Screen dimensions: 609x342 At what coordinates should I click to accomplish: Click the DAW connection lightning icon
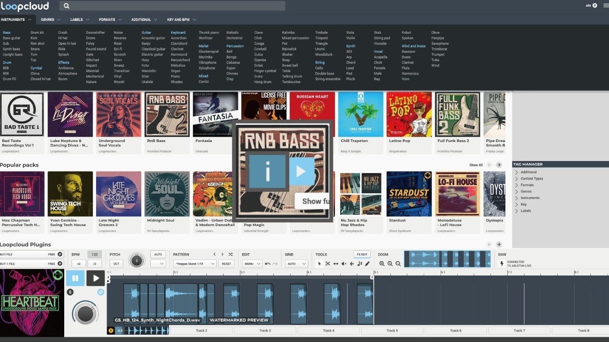pyautogui.click(x=501, y=264)
